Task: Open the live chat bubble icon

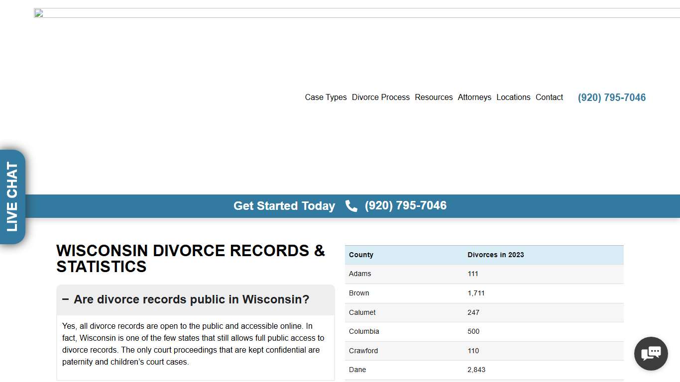Action: (x=651, y=353)
